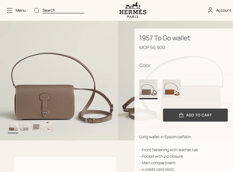The width and height of the screenshot is (233, 172).
Task: Select the taupe color swatch
Action: click(148, 89)
